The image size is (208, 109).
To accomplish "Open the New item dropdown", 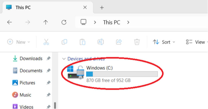I will pos(18,42).
